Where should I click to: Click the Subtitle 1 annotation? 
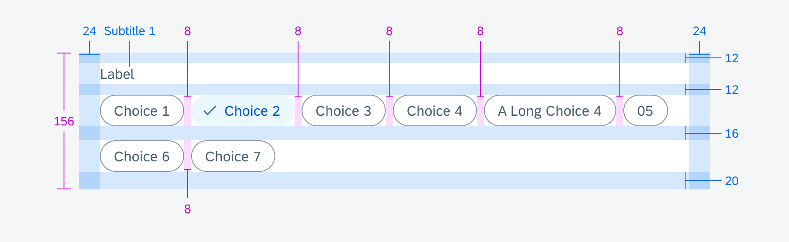130,31
